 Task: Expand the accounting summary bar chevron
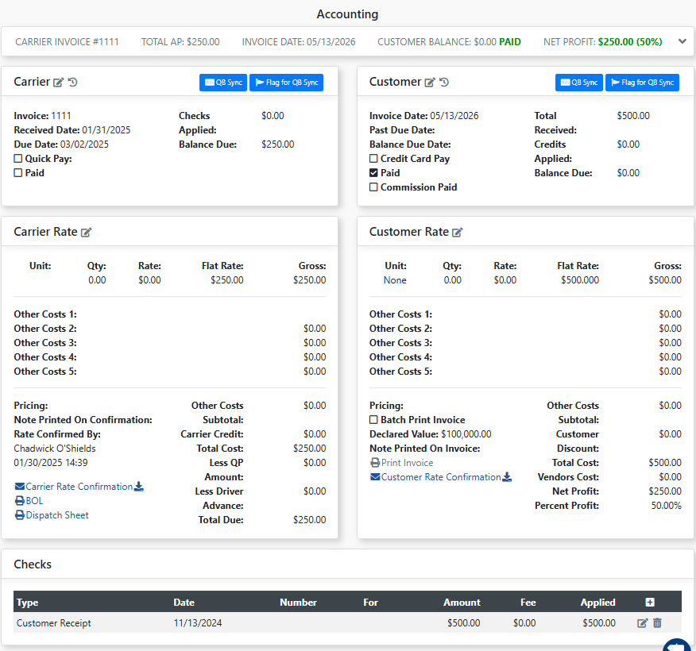[x=682, y=42]
